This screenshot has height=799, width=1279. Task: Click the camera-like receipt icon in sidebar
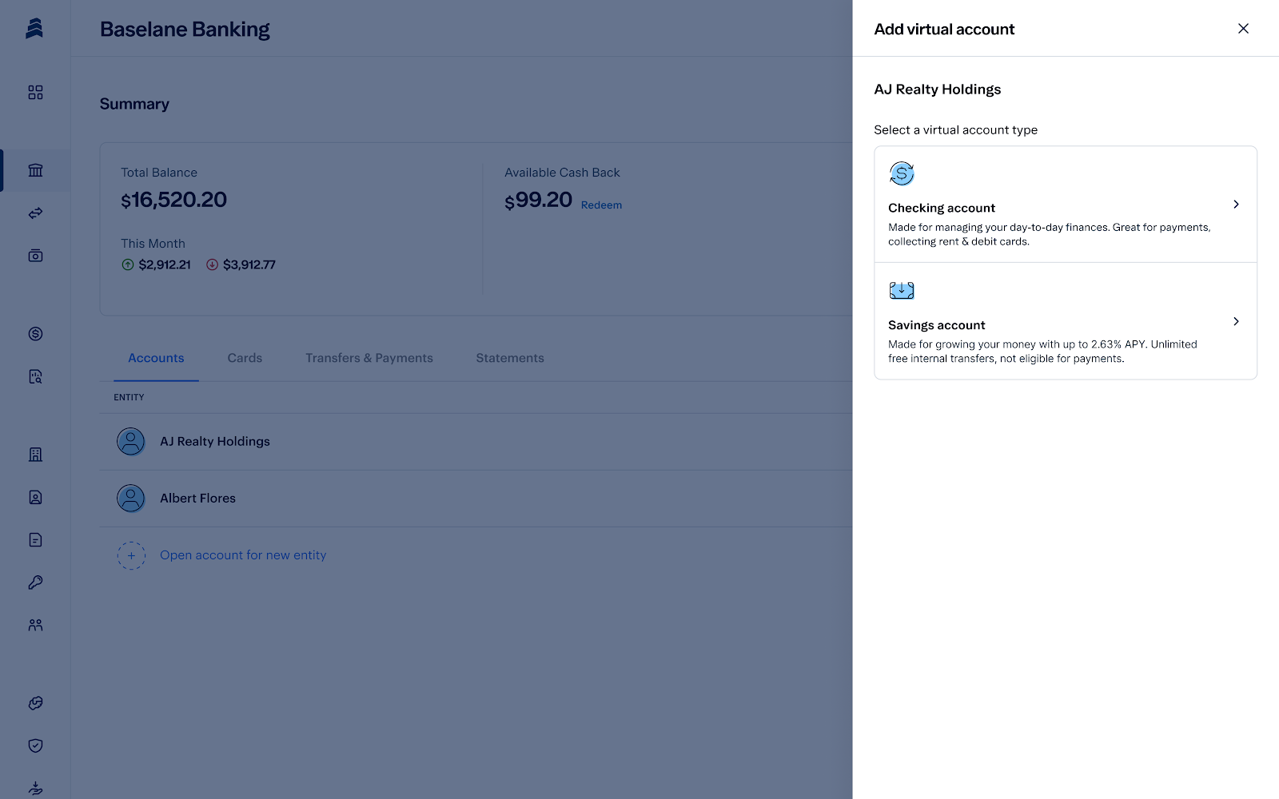click(x=35, y=256)
